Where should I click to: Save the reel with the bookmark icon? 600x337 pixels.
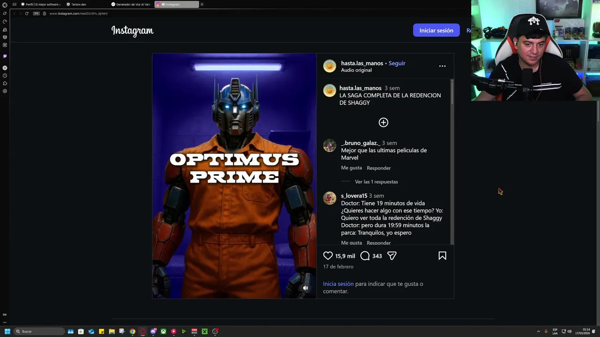click(442, 256)
